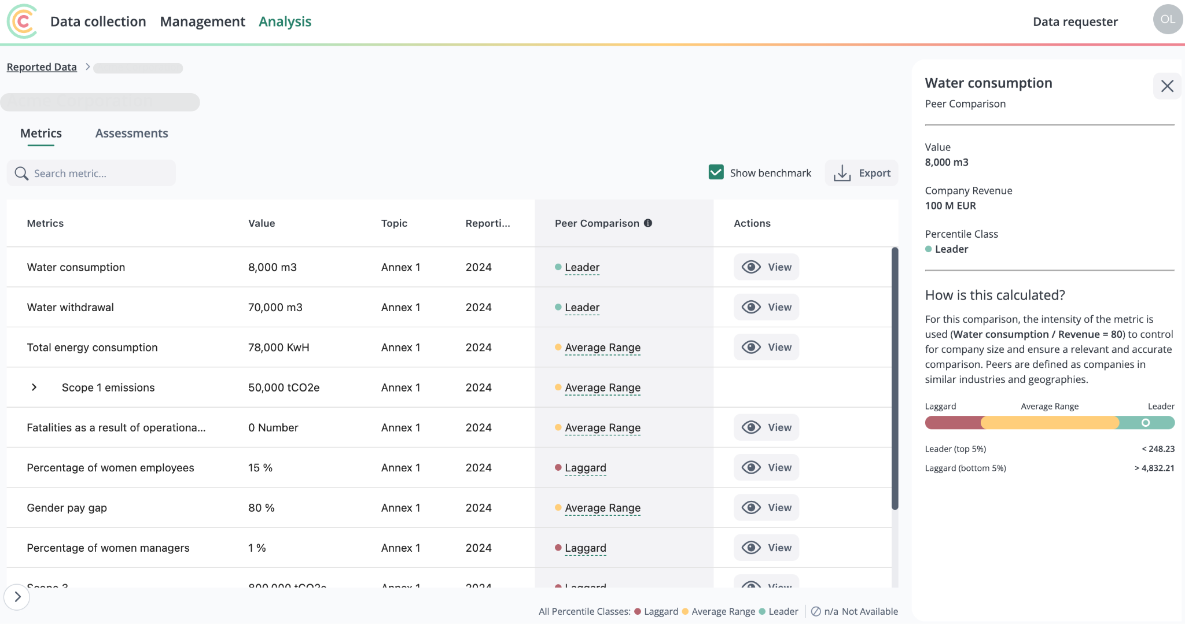Click the search magnifier icon
This screenshot has height=624, width=1185.
(21, 173)
